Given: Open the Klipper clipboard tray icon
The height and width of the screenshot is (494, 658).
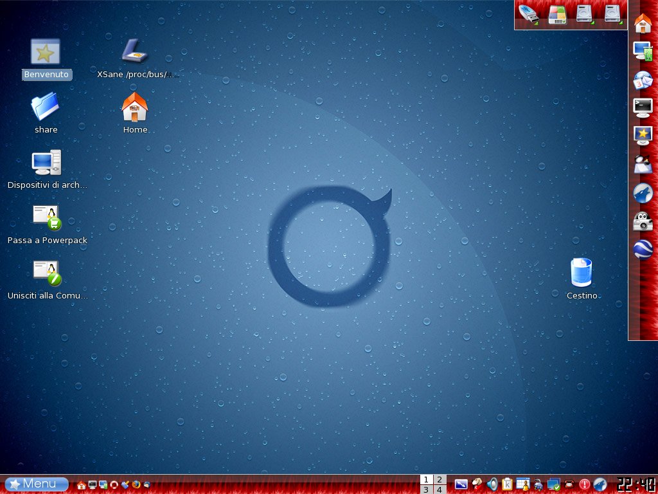Looking at the screenshot, I should pyautogui.click(x=508, y=485).
